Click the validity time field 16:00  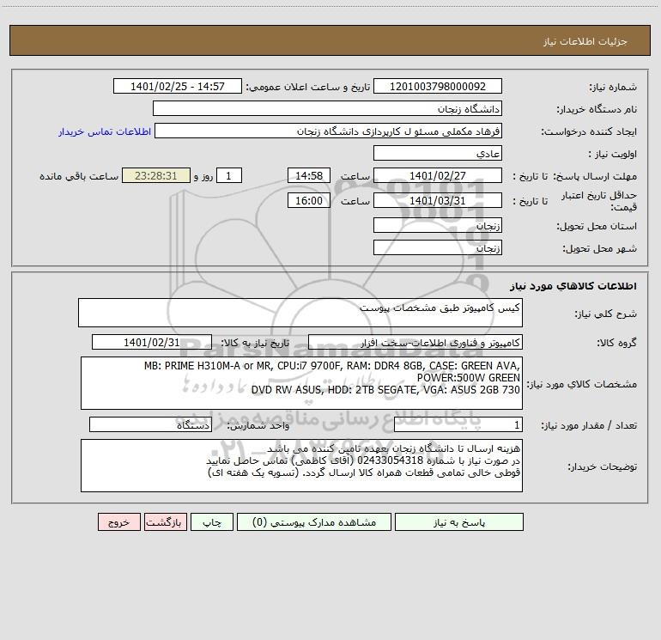tap(308, 201)
